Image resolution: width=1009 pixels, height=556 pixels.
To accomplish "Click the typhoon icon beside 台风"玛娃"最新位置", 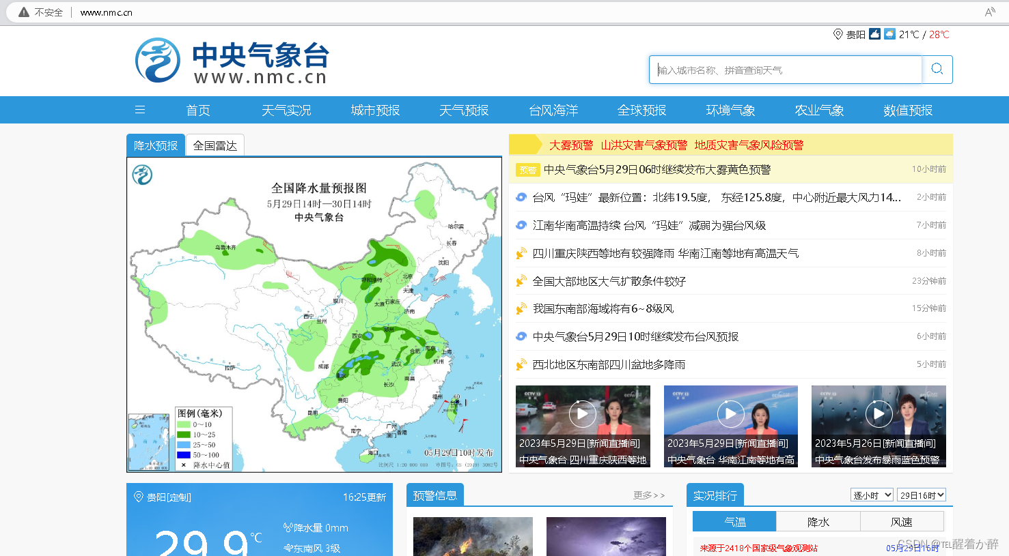I will pyautogui.click(x=521, y=197).
